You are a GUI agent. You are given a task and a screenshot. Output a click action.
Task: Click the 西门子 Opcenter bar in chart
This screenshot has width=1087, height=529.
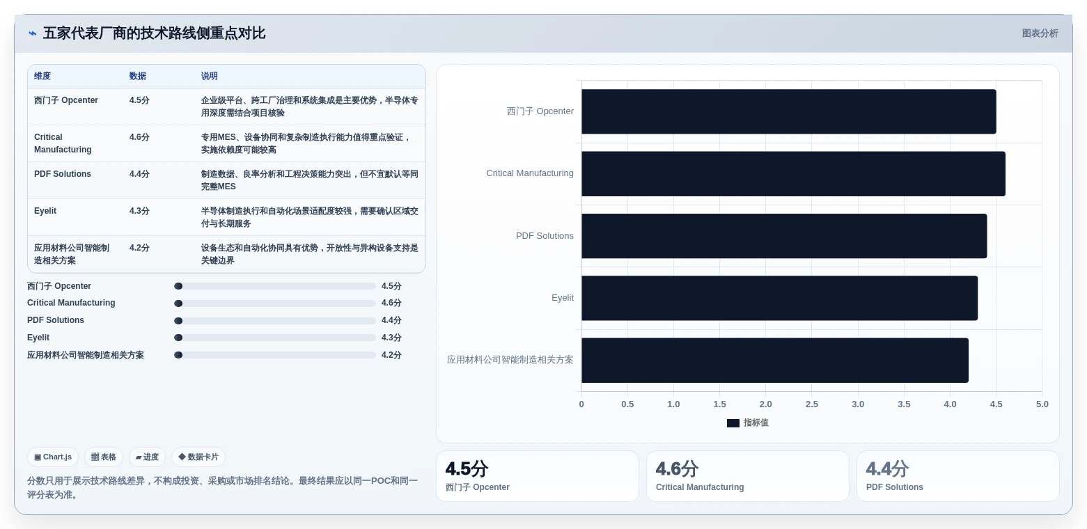click(789, 111)
